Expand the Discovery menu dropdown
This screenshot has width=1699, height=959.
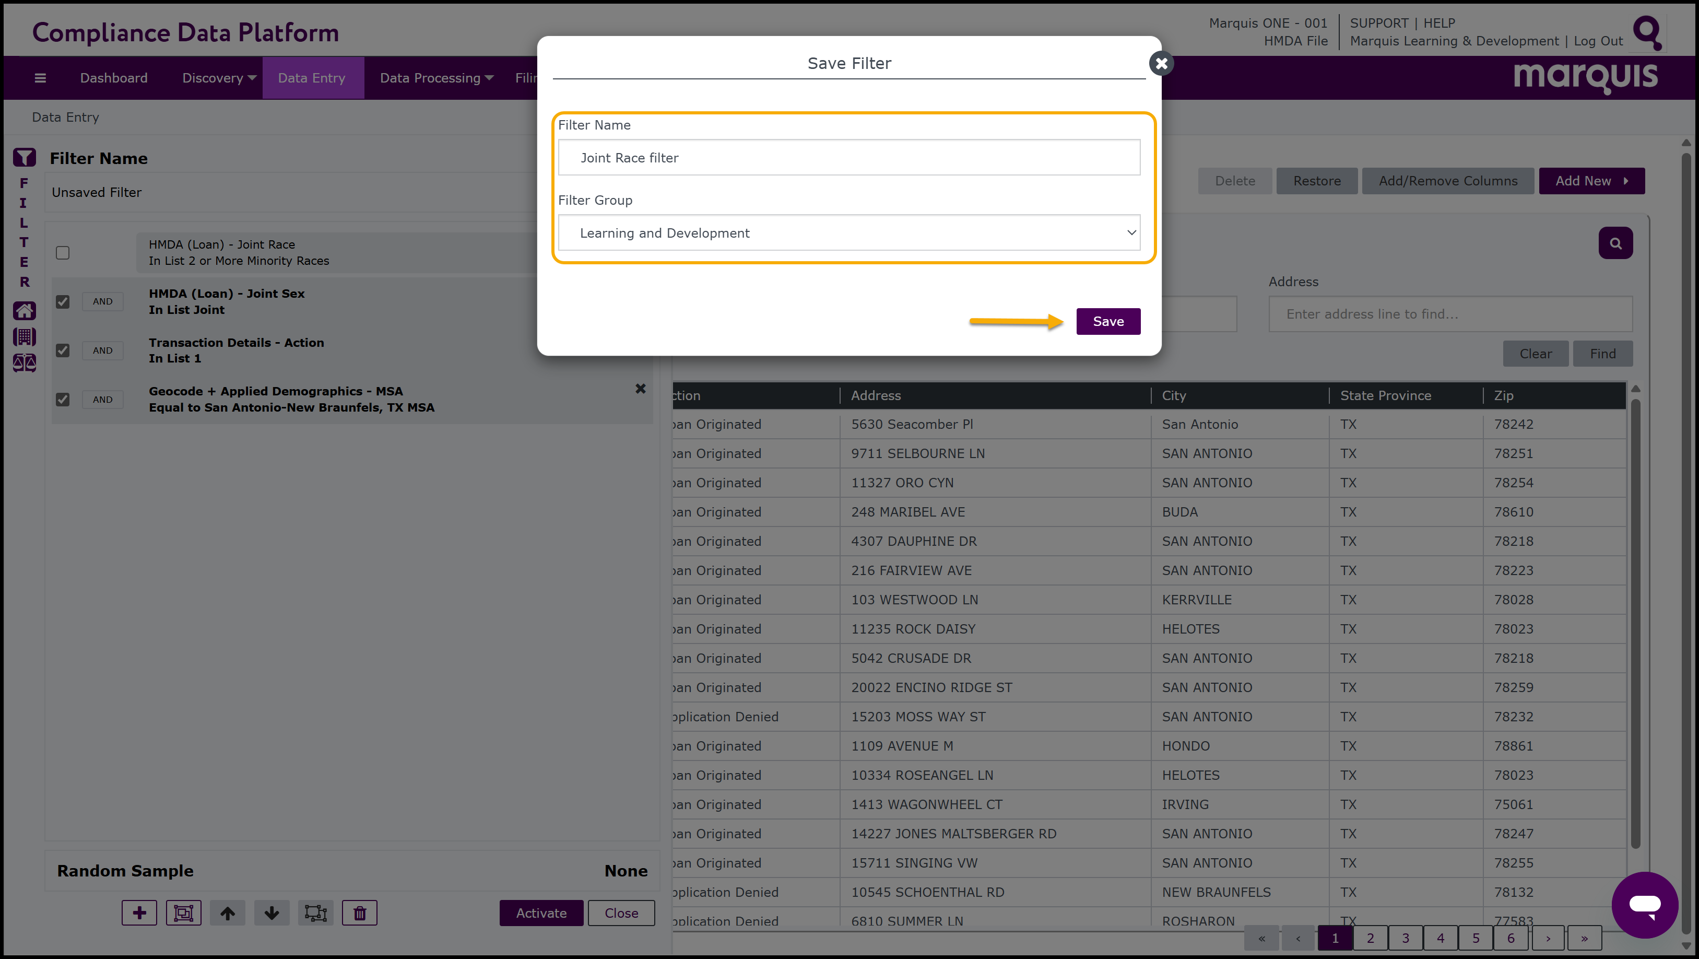tap(219, 78)
